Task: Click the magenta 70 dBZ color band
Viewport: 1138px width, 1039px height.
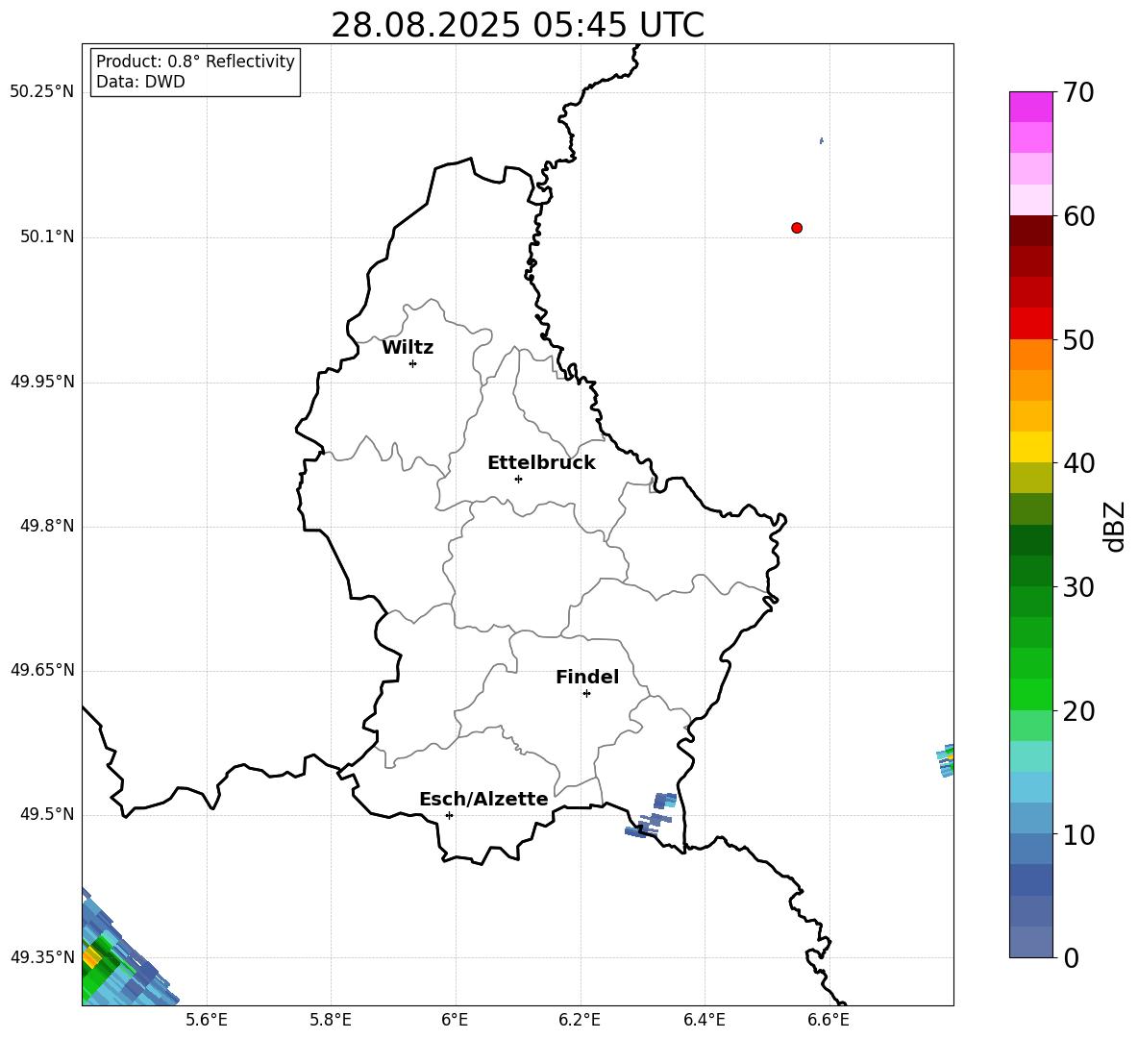Action: coord(1030,107)
